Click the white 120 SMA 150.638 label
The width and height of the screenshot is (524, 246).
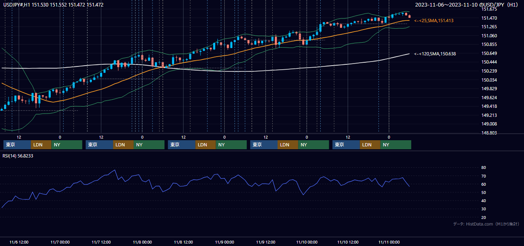tap(435, 54)
